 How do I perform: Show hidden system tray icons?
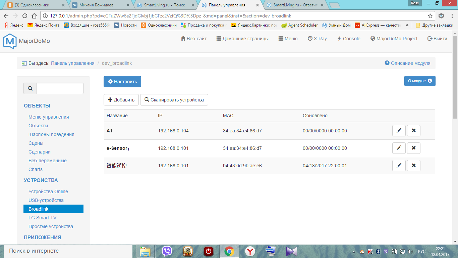(354, 252)
